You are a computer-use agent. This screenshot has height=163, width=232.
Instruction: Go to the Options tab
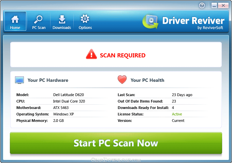tap(85, 22)
